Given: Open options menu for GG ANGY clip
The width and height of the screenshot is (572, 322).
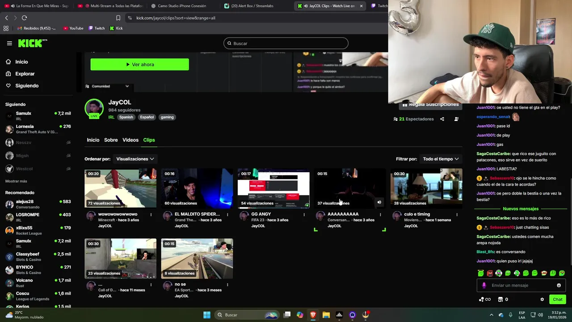Looking at the screenshot, I should tap(304, 215).
